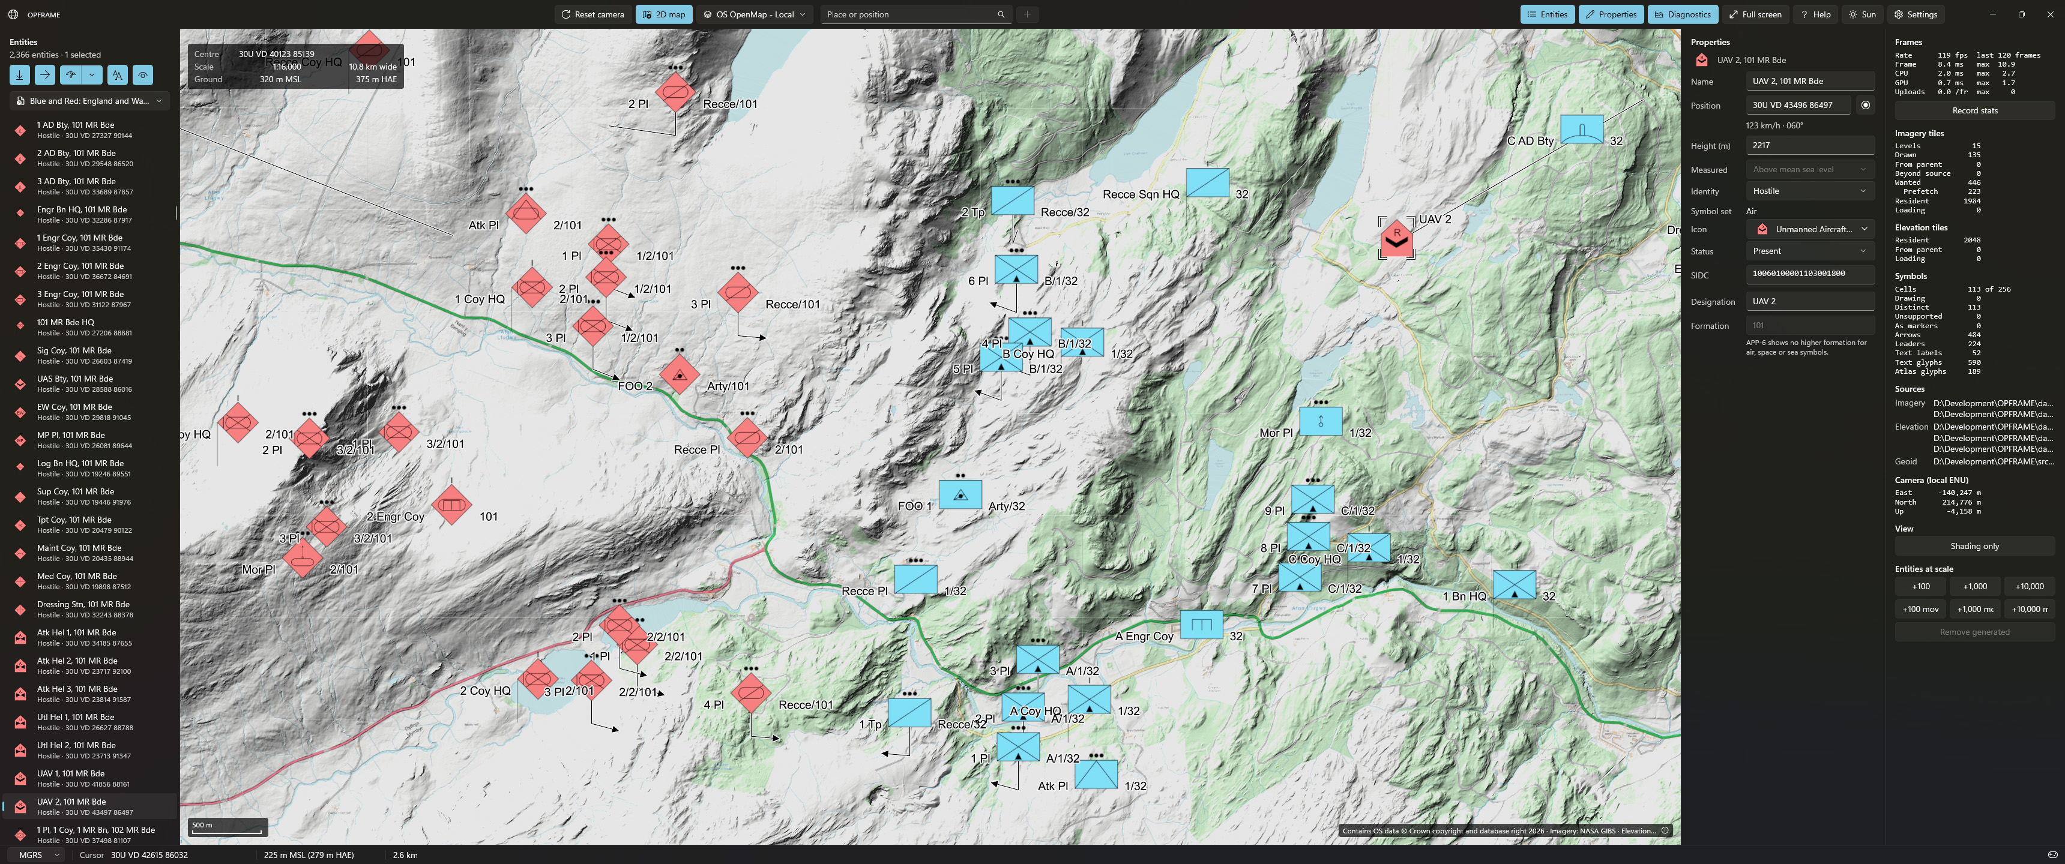The image size is (2065, 864).
Task: Open the Identity dropdown showing Hostile
Action: point(1810,191)
